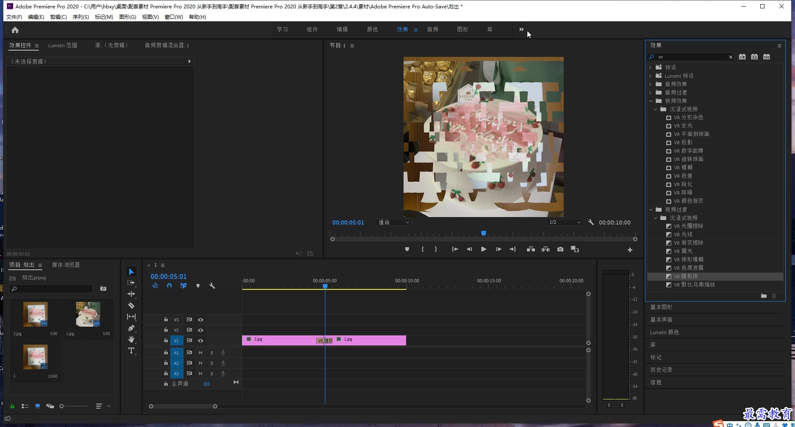
Task: Open the zoom level dropdown 适合
Action: [x=393, y=222]
